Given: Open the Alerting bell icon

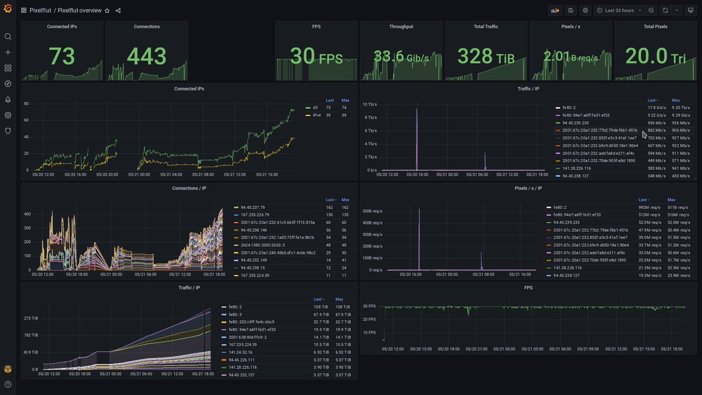Looking at the screenshot, I should [x=8, y=99].
